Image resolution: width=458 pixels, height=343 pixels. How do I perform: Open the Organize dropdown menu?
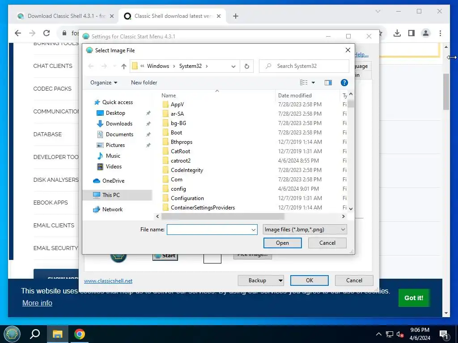tap(104, 83)
